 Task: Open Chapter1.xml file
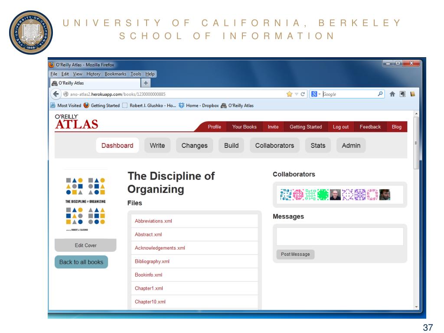[x=149, y=288]
